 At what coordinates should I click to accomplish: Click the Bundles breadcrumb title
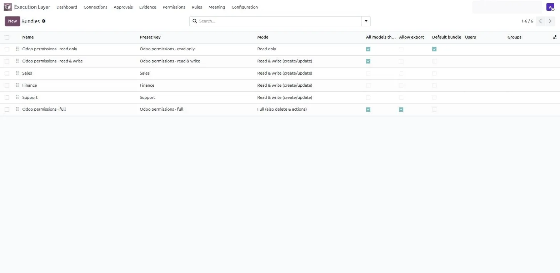click(x=30, y=21)
